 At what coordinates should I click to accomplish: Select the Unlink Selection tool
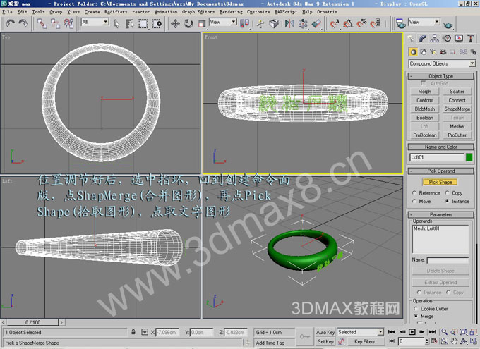tap(55, 23)
